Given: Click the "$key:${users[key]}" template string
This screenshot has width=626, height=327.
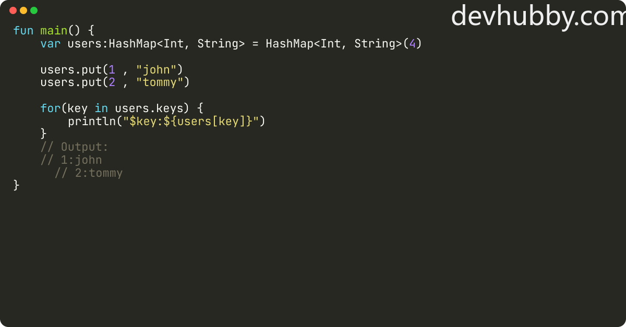Looking at the screenshot, I should point(190,122).
